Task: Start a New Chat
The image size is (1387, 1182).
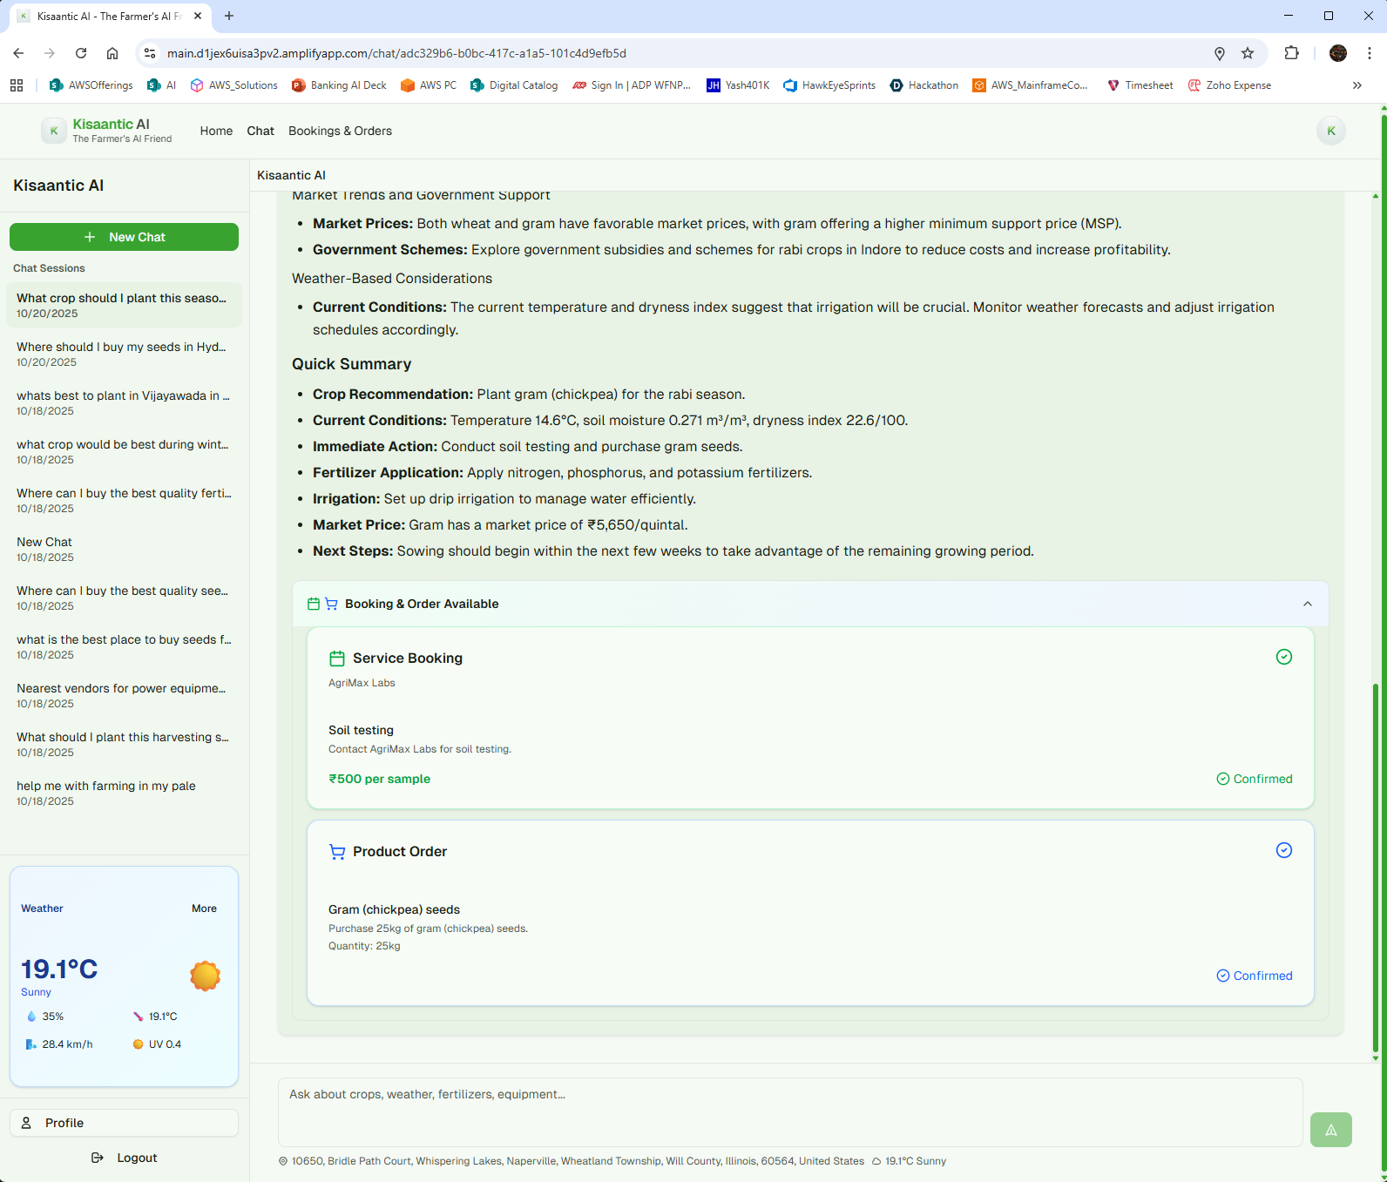Action: 124,237
